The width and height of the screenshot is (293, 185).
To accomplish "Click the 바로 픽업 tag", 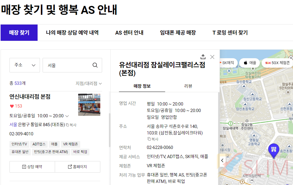I will (80, 152).
